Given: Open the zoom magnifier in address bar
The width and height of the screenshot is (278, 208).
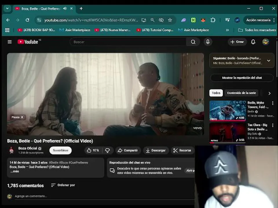Looking at the screenshot, I should [152, 20].
